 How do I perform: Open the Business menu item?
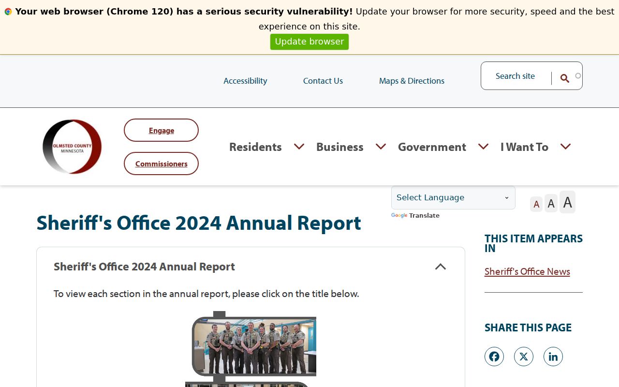point(340,147)
